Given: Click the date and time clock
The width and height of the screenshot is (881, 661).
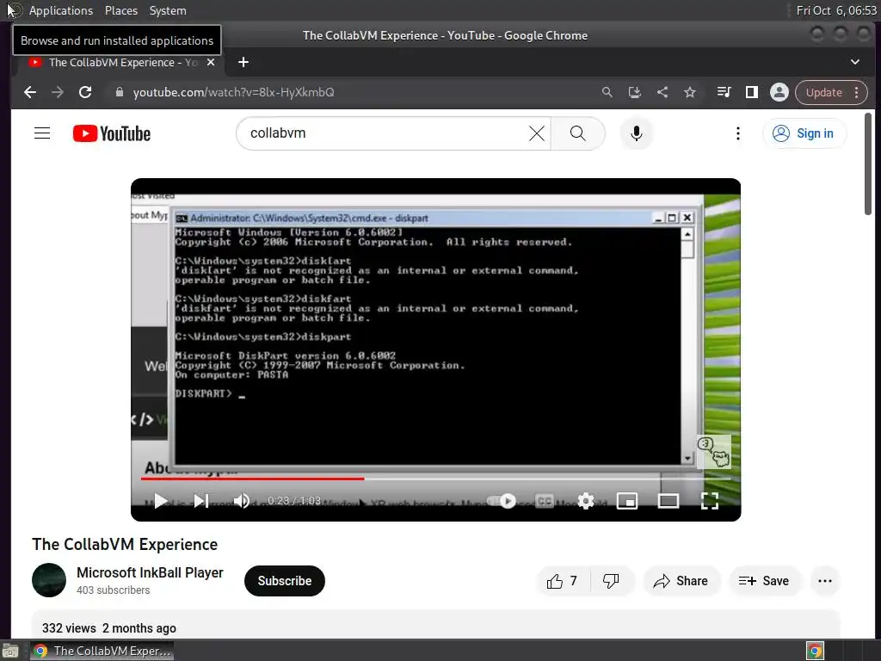Looking at the screenshot, I should pyautogui.click(x=836, y=10).
